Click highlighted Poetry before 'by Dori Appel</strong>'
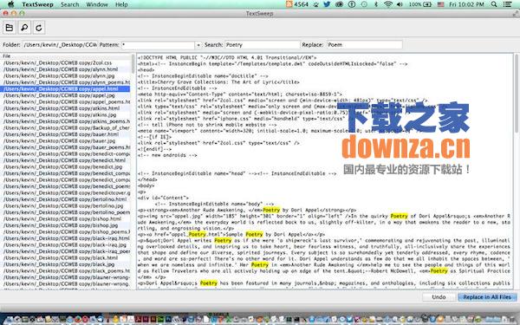The image size is (520, 325). click(x=271, y=210)
